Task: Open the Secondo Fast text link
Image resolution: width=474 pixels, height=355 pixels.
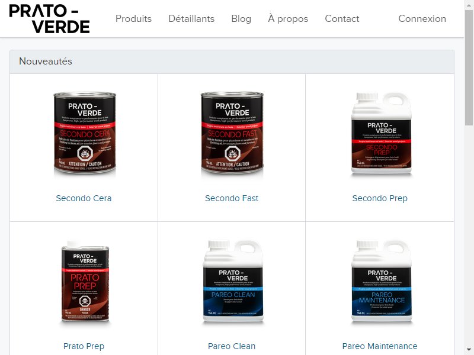Action: pos(232,198)
